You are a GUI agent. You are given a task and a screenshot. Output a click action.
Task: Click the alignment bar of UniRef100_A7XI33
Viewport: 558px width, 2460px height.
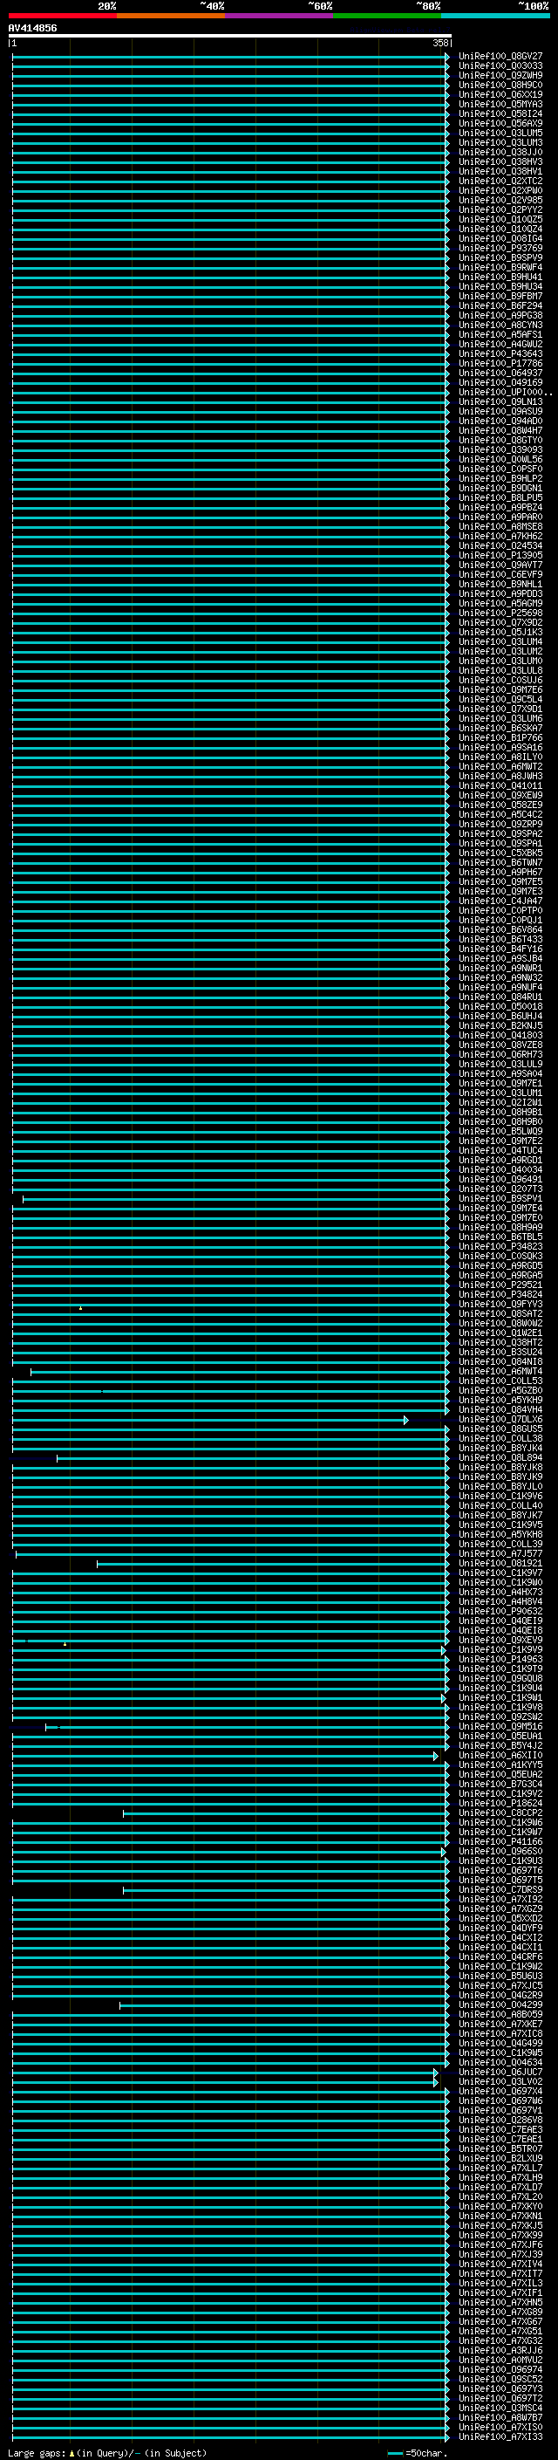pos(231,2436)
